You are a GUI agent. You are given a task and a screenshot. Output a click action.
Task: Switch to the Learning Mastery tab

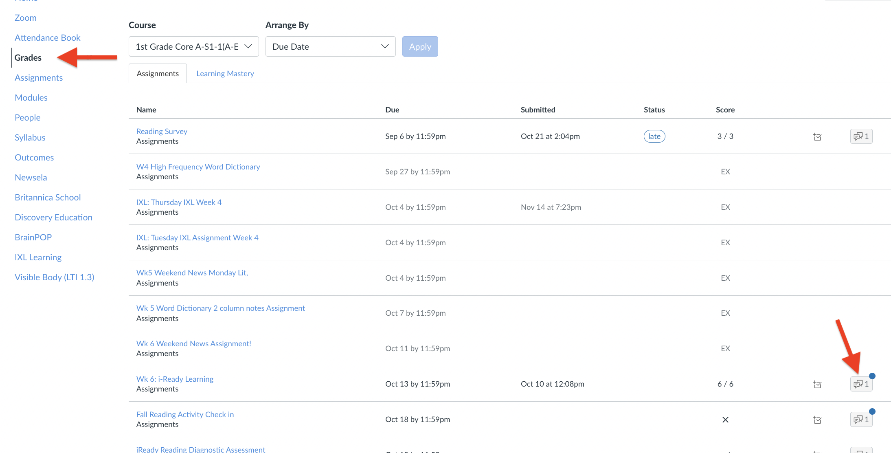pyautogui.click(x=225, y=74)
